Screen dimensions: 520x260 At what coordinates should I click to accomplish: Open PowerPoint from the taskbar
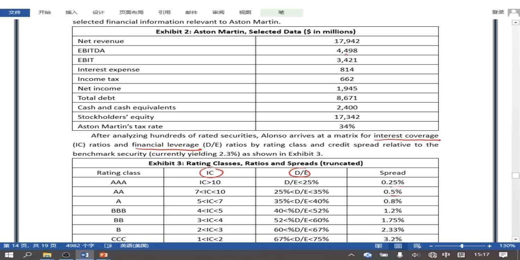click(x=103, y=255)
